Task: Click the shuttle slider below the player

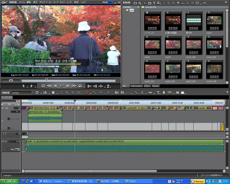Action: click(11, 80)
